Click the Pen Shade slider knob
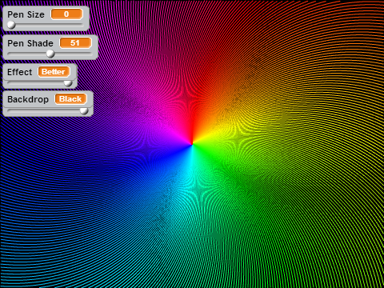The width and height of the screenshot is (384, 288). (50, 54)
